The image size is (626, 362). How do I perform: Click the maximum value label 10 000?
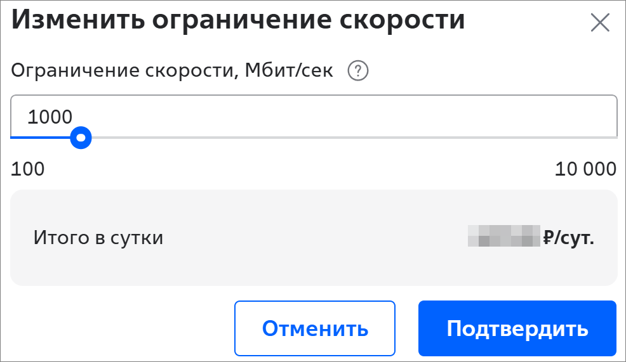point(585,169)
